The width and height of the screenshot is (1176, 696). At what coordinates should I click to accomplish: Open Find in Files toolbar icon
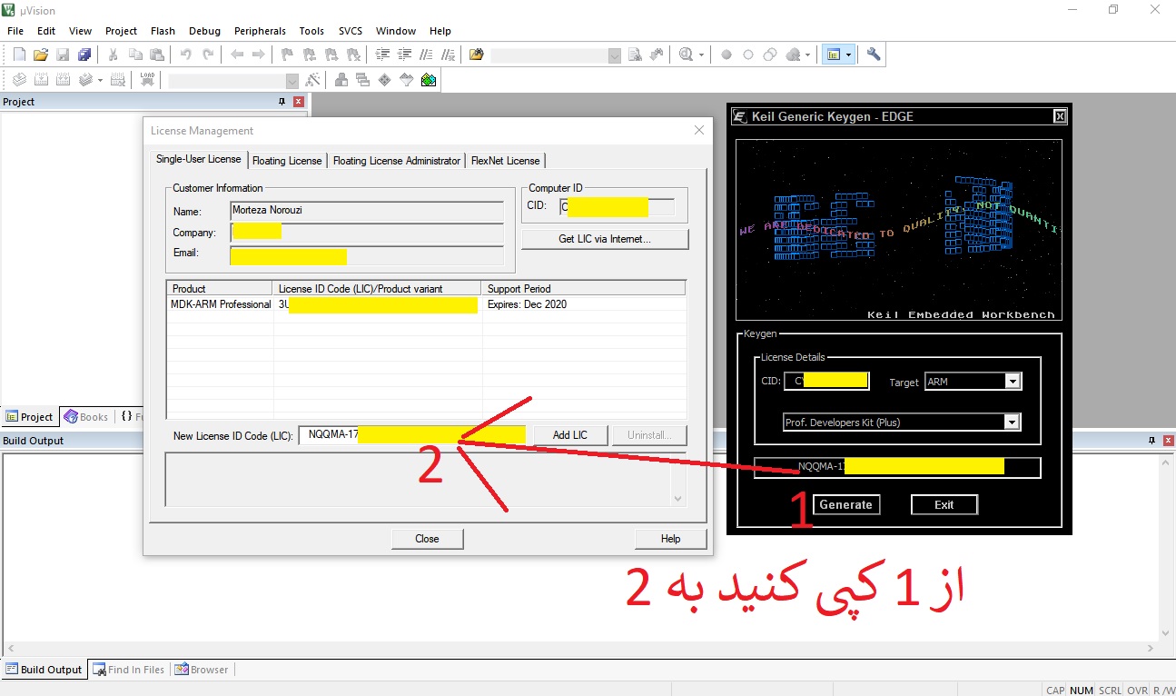(x=476, y=55)
